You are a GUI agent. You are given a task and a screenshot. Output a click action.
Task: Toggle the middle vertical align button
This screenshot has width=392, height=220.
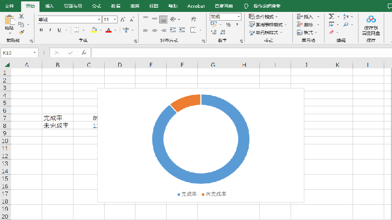pos(154,19)
